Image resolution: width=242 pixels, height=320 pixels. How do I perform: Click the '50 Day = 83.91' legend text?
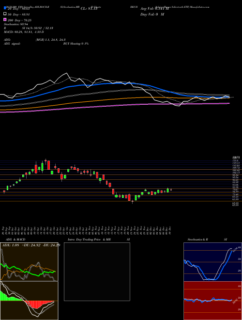(18, 14)
